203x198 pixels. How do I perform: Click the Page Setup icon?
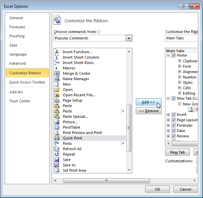pyautogui.click(x=57, y=100)
